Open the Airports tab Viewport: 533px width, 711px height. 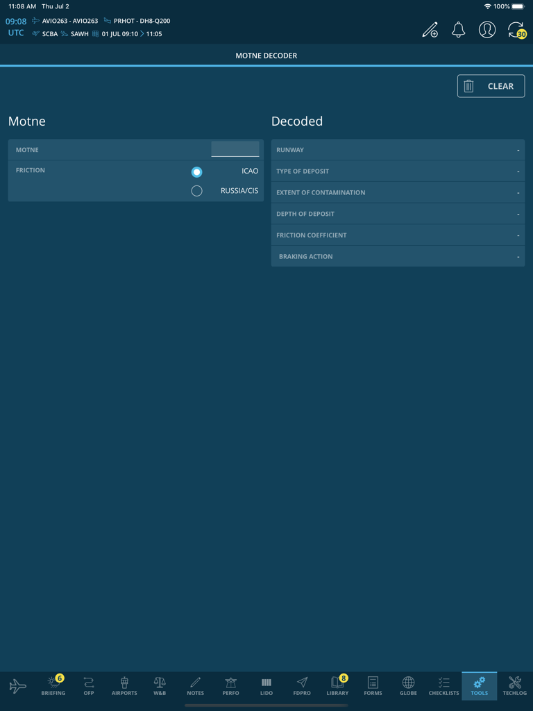pyautogui.click(x=124, y=686)
